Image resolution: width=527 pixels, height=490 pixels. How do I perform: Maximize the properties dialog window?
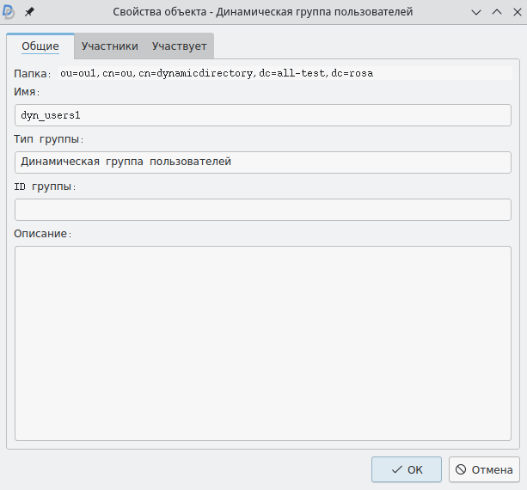[496, 12]
